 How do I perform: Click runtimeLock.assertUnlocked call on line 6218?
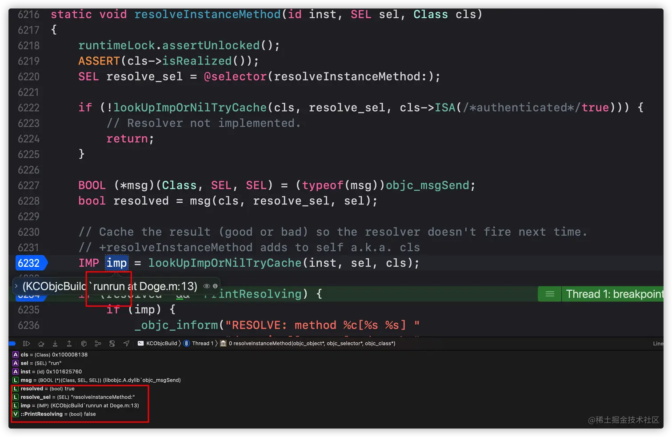179,45
